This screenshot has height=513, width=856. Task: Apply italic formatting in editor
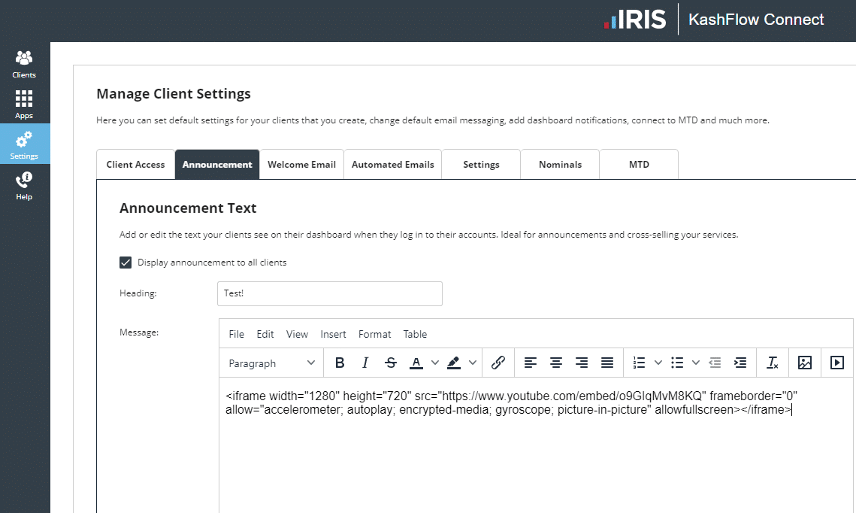(365, 363)
